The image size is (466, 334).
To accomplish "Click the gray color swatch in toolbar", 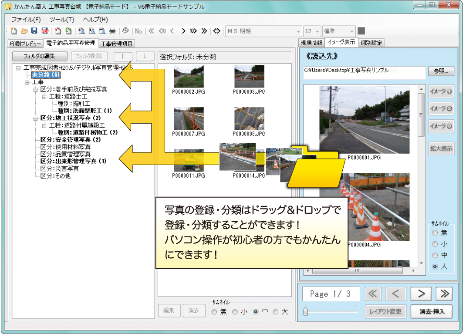I will (x=361, y=31).
